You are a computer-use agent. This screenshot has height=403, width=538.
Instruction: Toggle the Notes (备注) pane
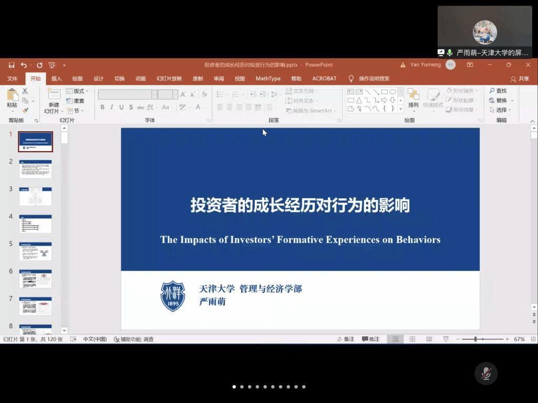tap(346, 340)
